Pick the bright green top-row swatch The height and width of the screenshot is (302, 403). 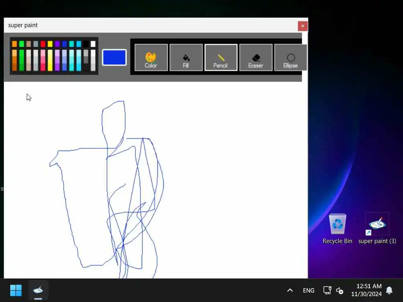22,44
